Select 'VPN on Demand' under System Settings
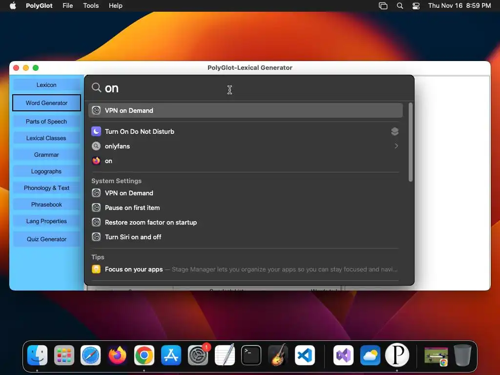The width and height of the screenshot is (500, 375). point(245,193)
